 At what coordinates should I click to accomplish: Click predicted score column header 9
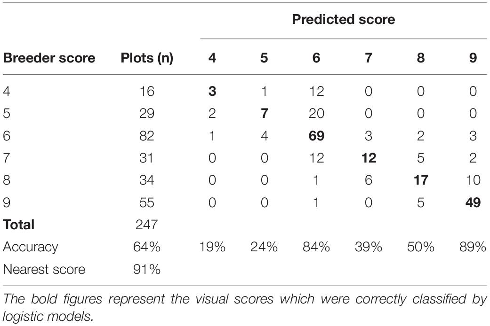pyautogui.click(x=472, y=58)
